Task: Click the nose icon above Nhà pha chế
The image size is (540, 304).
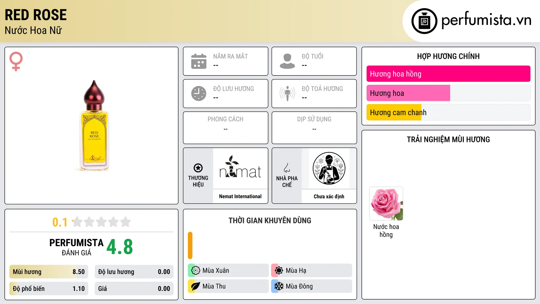Action: tap(287, 168)
